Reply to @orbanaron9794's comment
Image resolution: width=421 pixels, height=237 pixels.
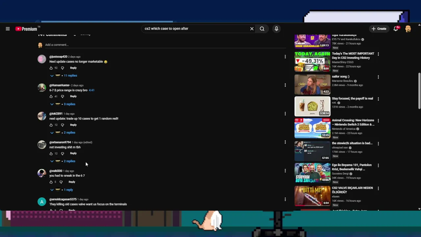click(73, 153)
